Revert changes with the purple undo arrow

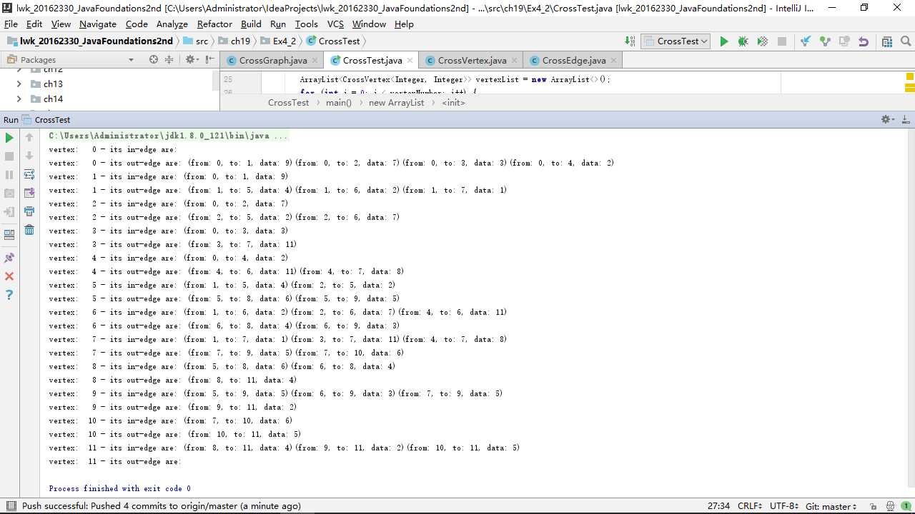tap(864, 41)
